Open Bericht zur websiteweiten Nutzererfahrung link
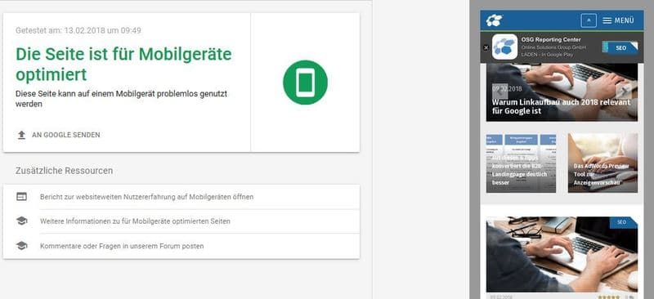This screenshot has height=299, width=654. (x=146, y=197)
